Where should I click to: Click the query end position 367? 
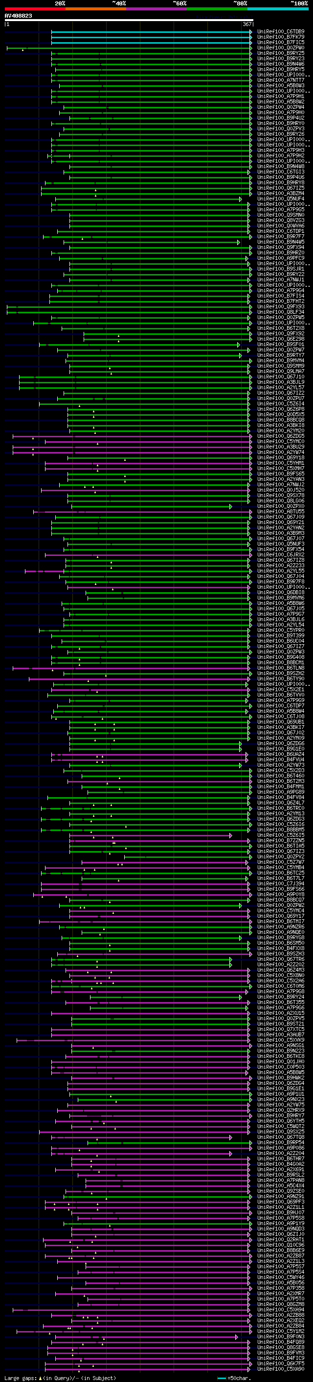click(x=247, y=24)
